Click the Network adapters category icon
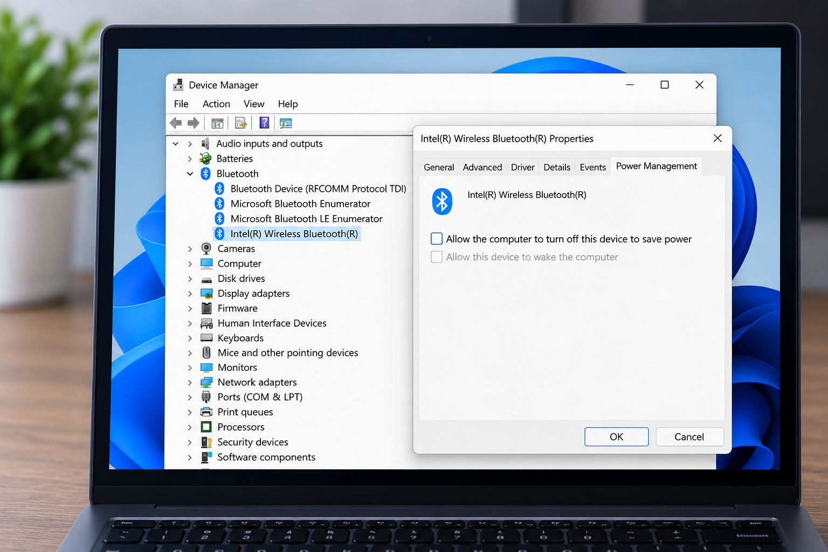The height and width of the screenshot is (552, 828). pyautogui.click(x=206, y=382)
